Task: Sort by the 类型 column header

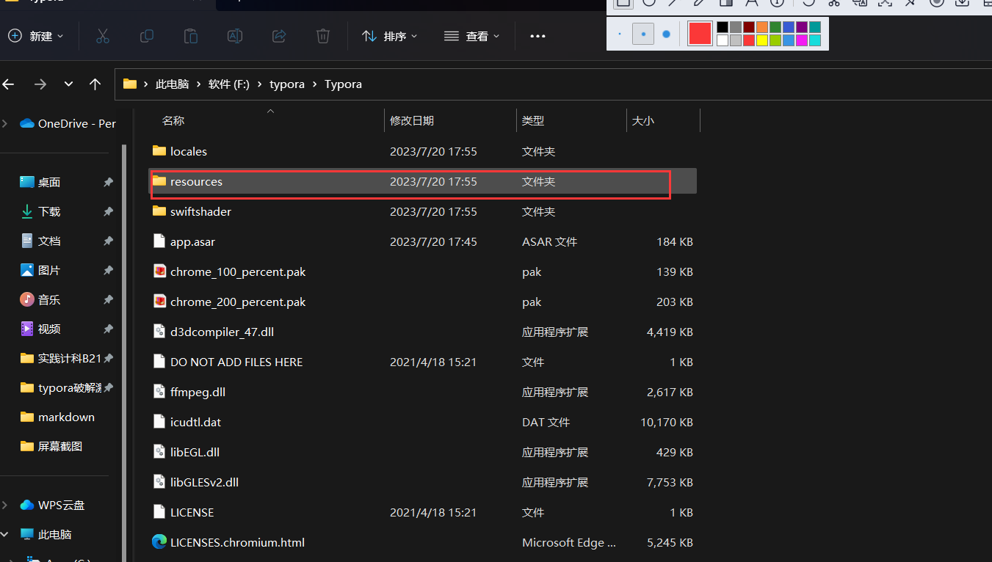Action: (533, 120)
